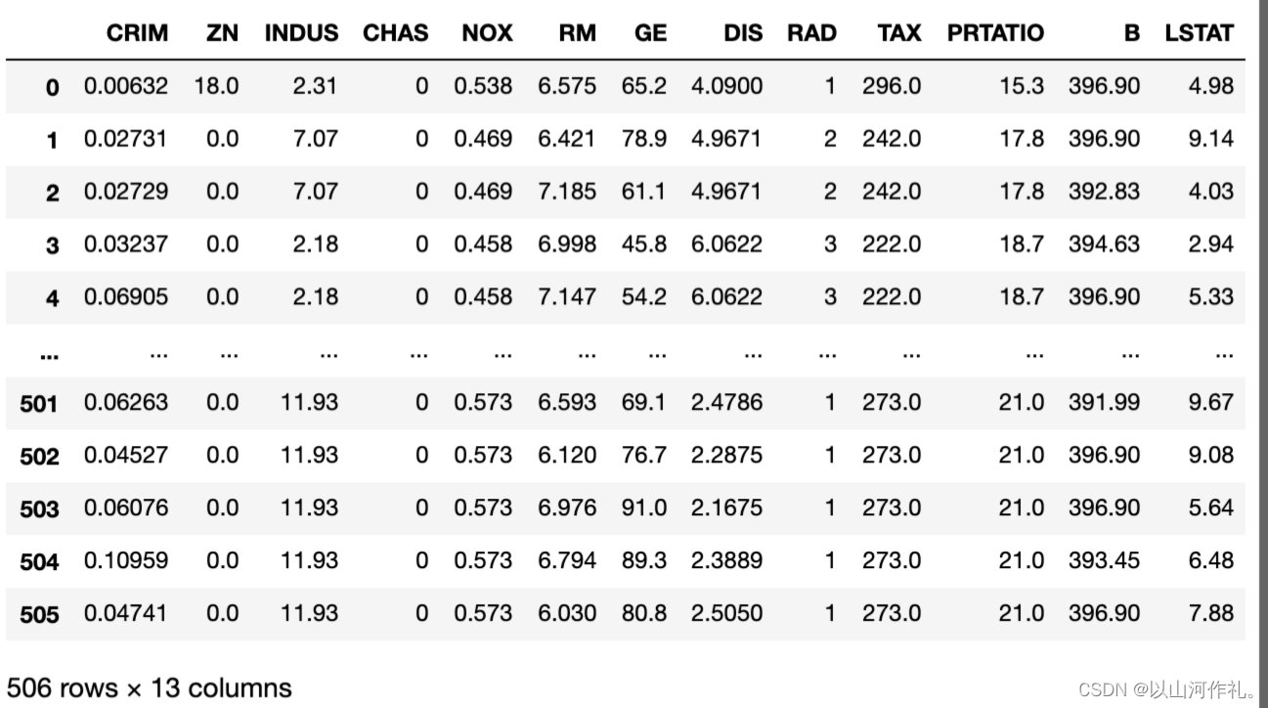This screenshot has height=708, width=1268.
Task: Click DIS value 2.4786
Action: (726, 402)
